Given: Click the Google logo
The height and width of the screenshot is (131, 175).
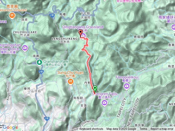Looking at the screenshot, I should tap(10, 127).
